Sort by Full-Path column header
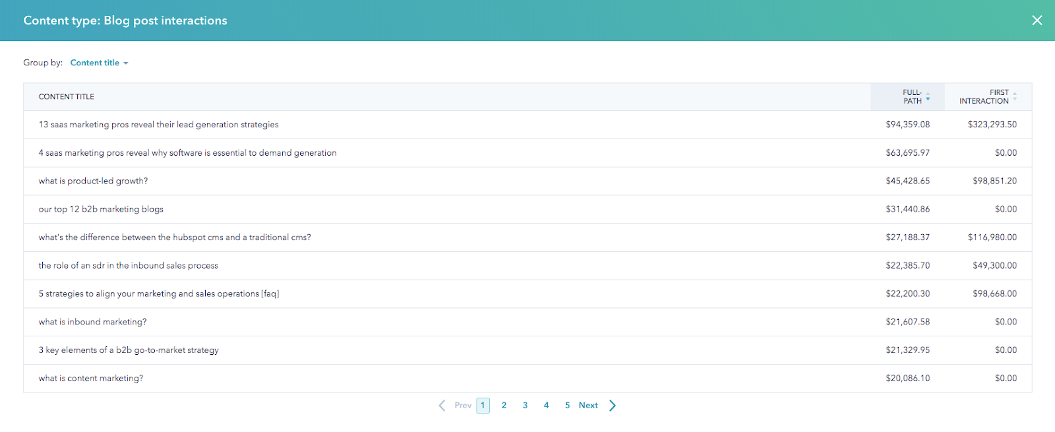Viewport: 1055px width, 432px height. tap(914, 97)
